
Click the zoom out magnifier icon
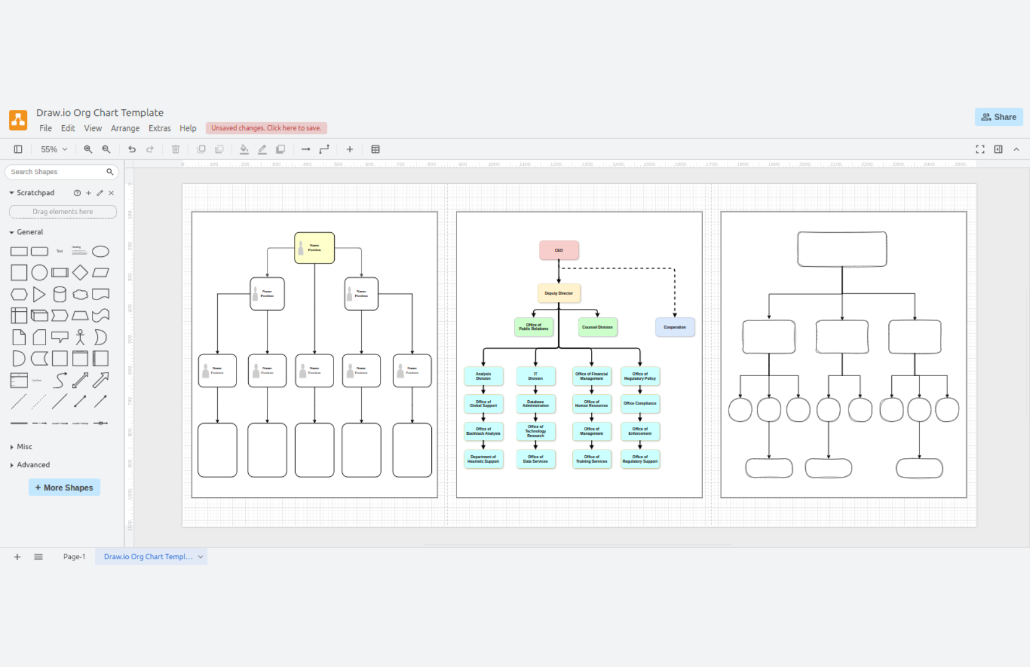[106, 149]
